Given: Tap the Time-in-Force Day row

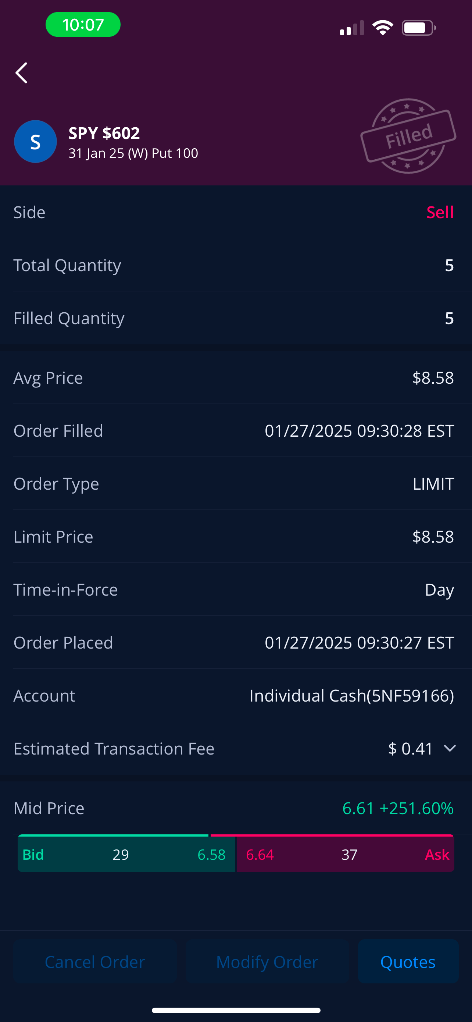Looking at the screenshot, I should (x=236, y=590).
